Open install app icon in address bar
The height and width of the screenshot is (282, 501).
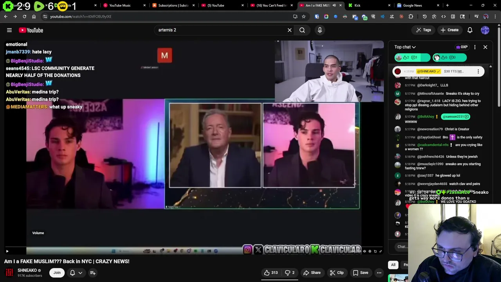pyautogui.click(x=295, y=16)
